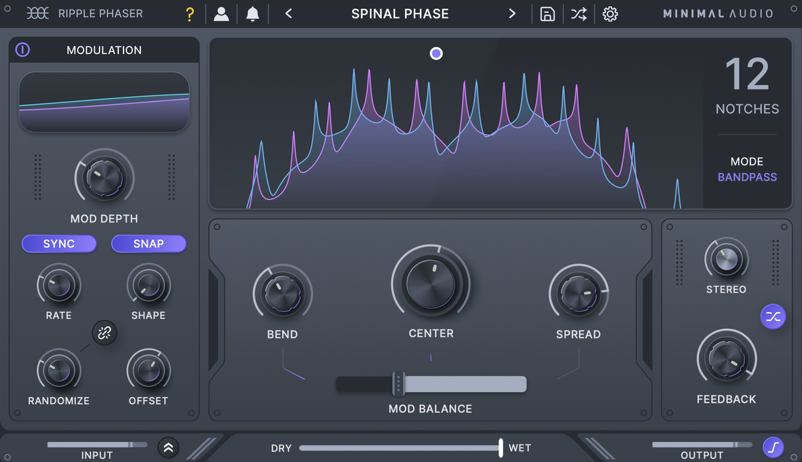
Task: Go back to the previous preset
Action: click(288, 13)
